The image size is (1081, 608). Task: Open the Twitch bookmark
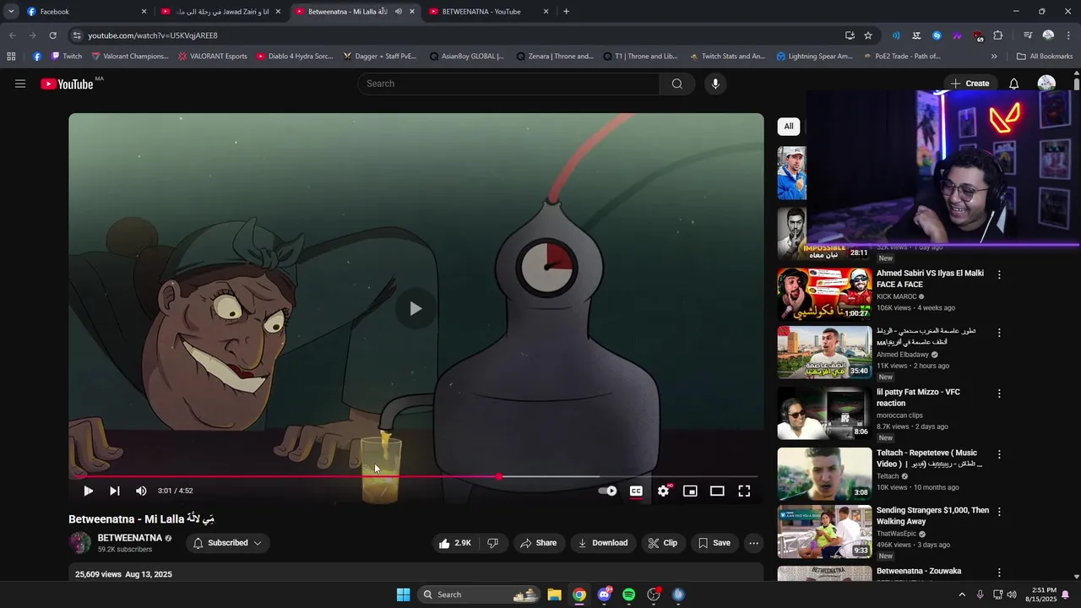[67, 57]
